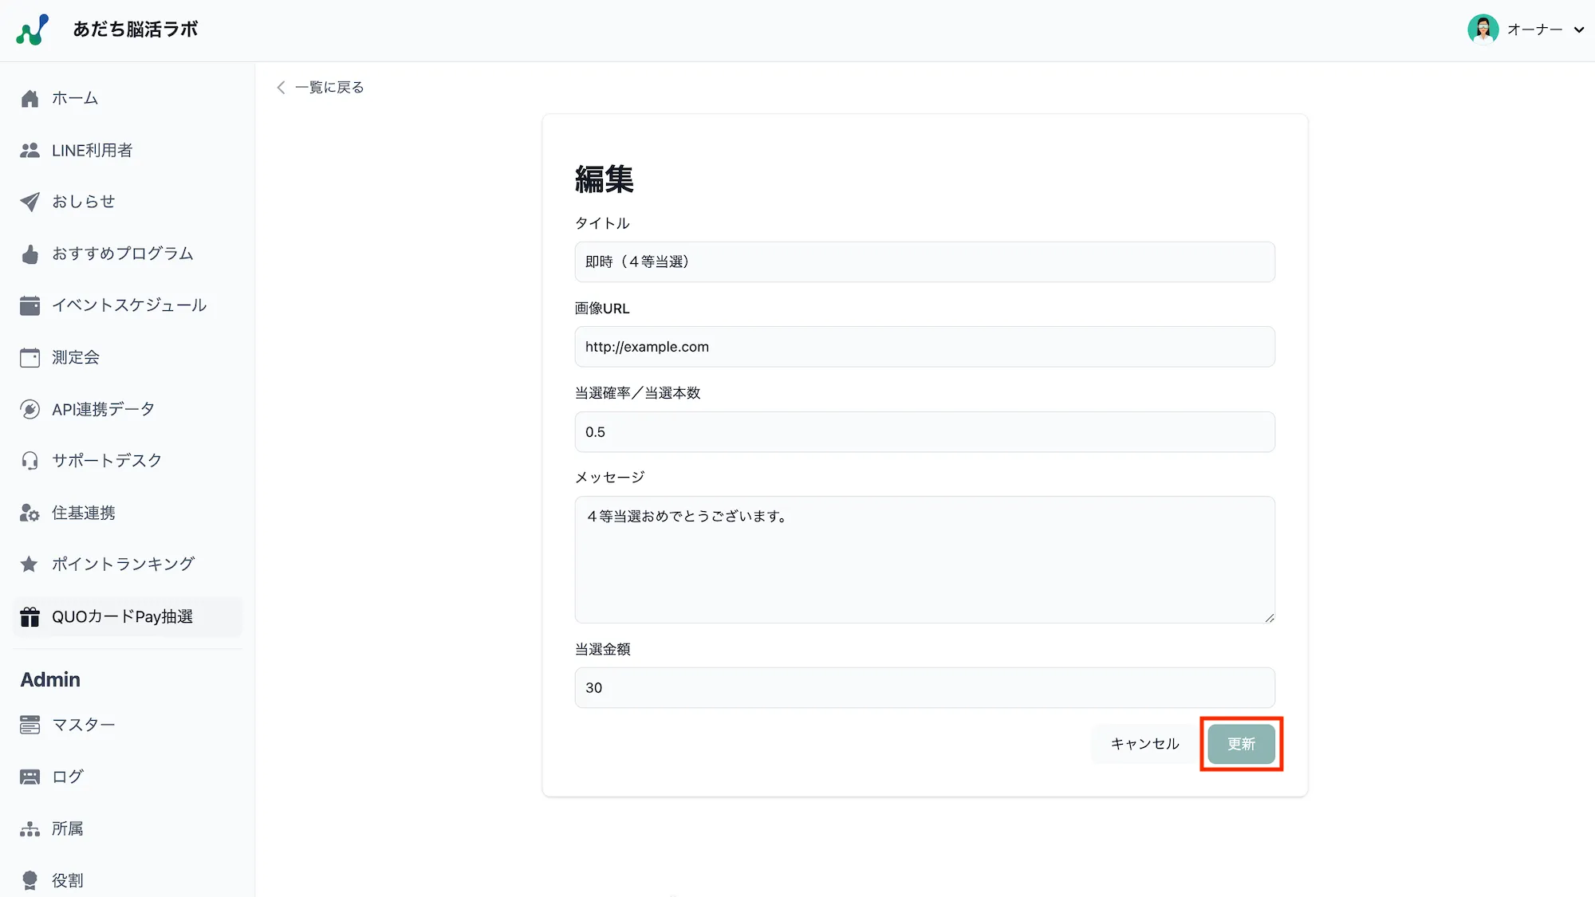Click the 当選金額 input field

coord(924,687)
